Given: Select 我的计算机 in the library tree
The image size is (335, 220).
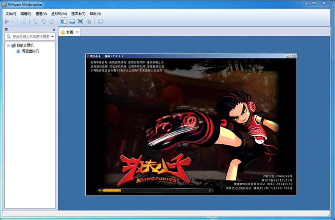Looking at the screenshot, I should click(x=25, y=45).
